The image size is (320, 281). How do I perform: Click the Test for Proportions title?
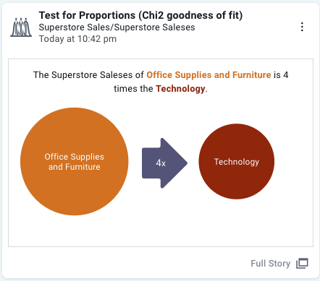(x=140, y=15)
